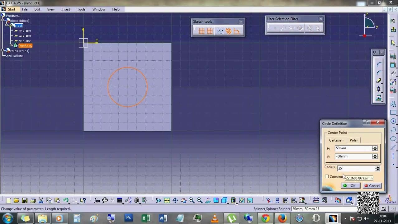Click the Windows Start orb
Viewport: 398px width, 224px height.
coord(7,218)
